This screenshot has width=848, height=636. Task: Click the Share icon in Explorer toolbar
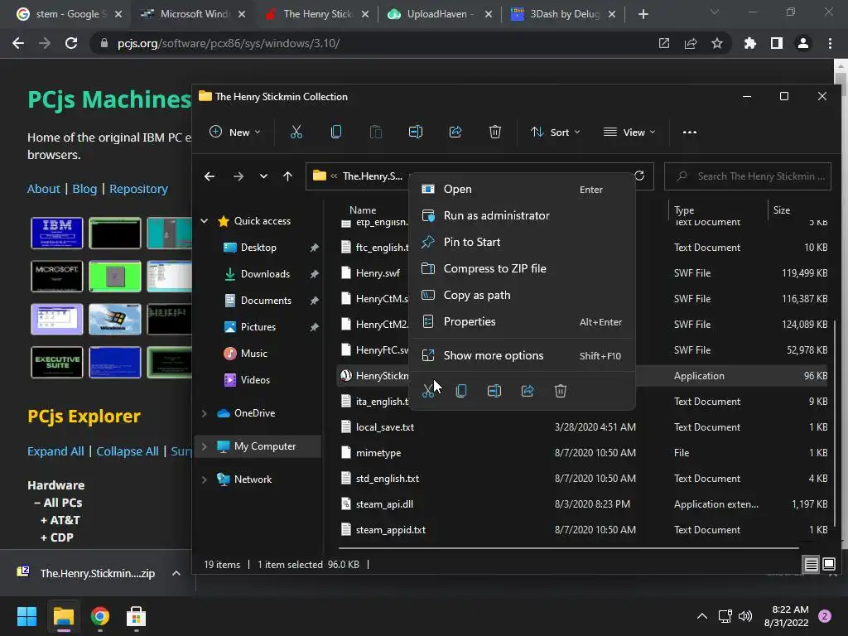coord(455,132)
